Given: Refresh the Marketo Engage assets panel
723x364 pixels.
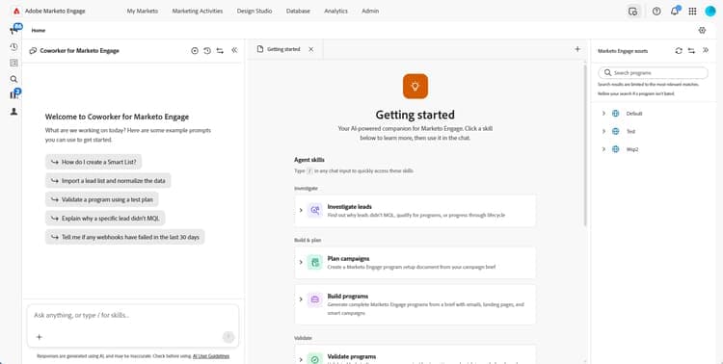Looking at the screenshot, I should pyautogui.click(x=679, y=51).
